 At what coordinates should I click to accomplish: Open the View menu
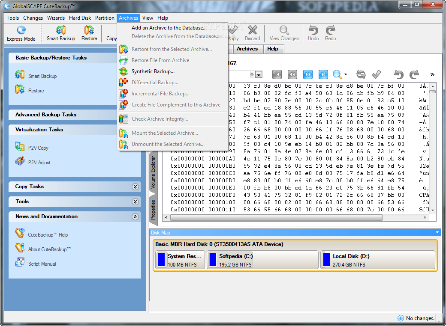pos(148,18)
